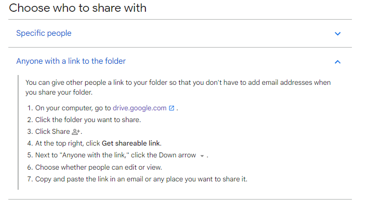Open the Specific people section title
The width and height of the screenshot is (371, 202).
click(44, 33)
